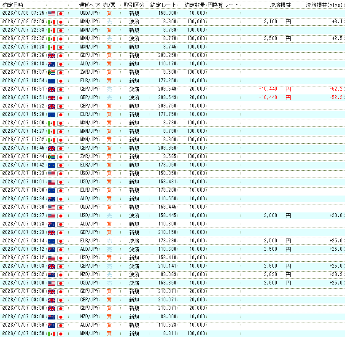
Task: Select the profit value 3,100
Action: coord(270,21)
